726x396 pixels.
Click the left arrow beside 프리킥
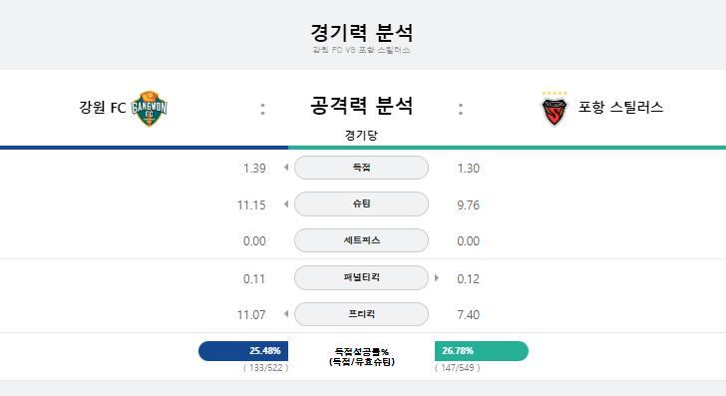(286, 314)
